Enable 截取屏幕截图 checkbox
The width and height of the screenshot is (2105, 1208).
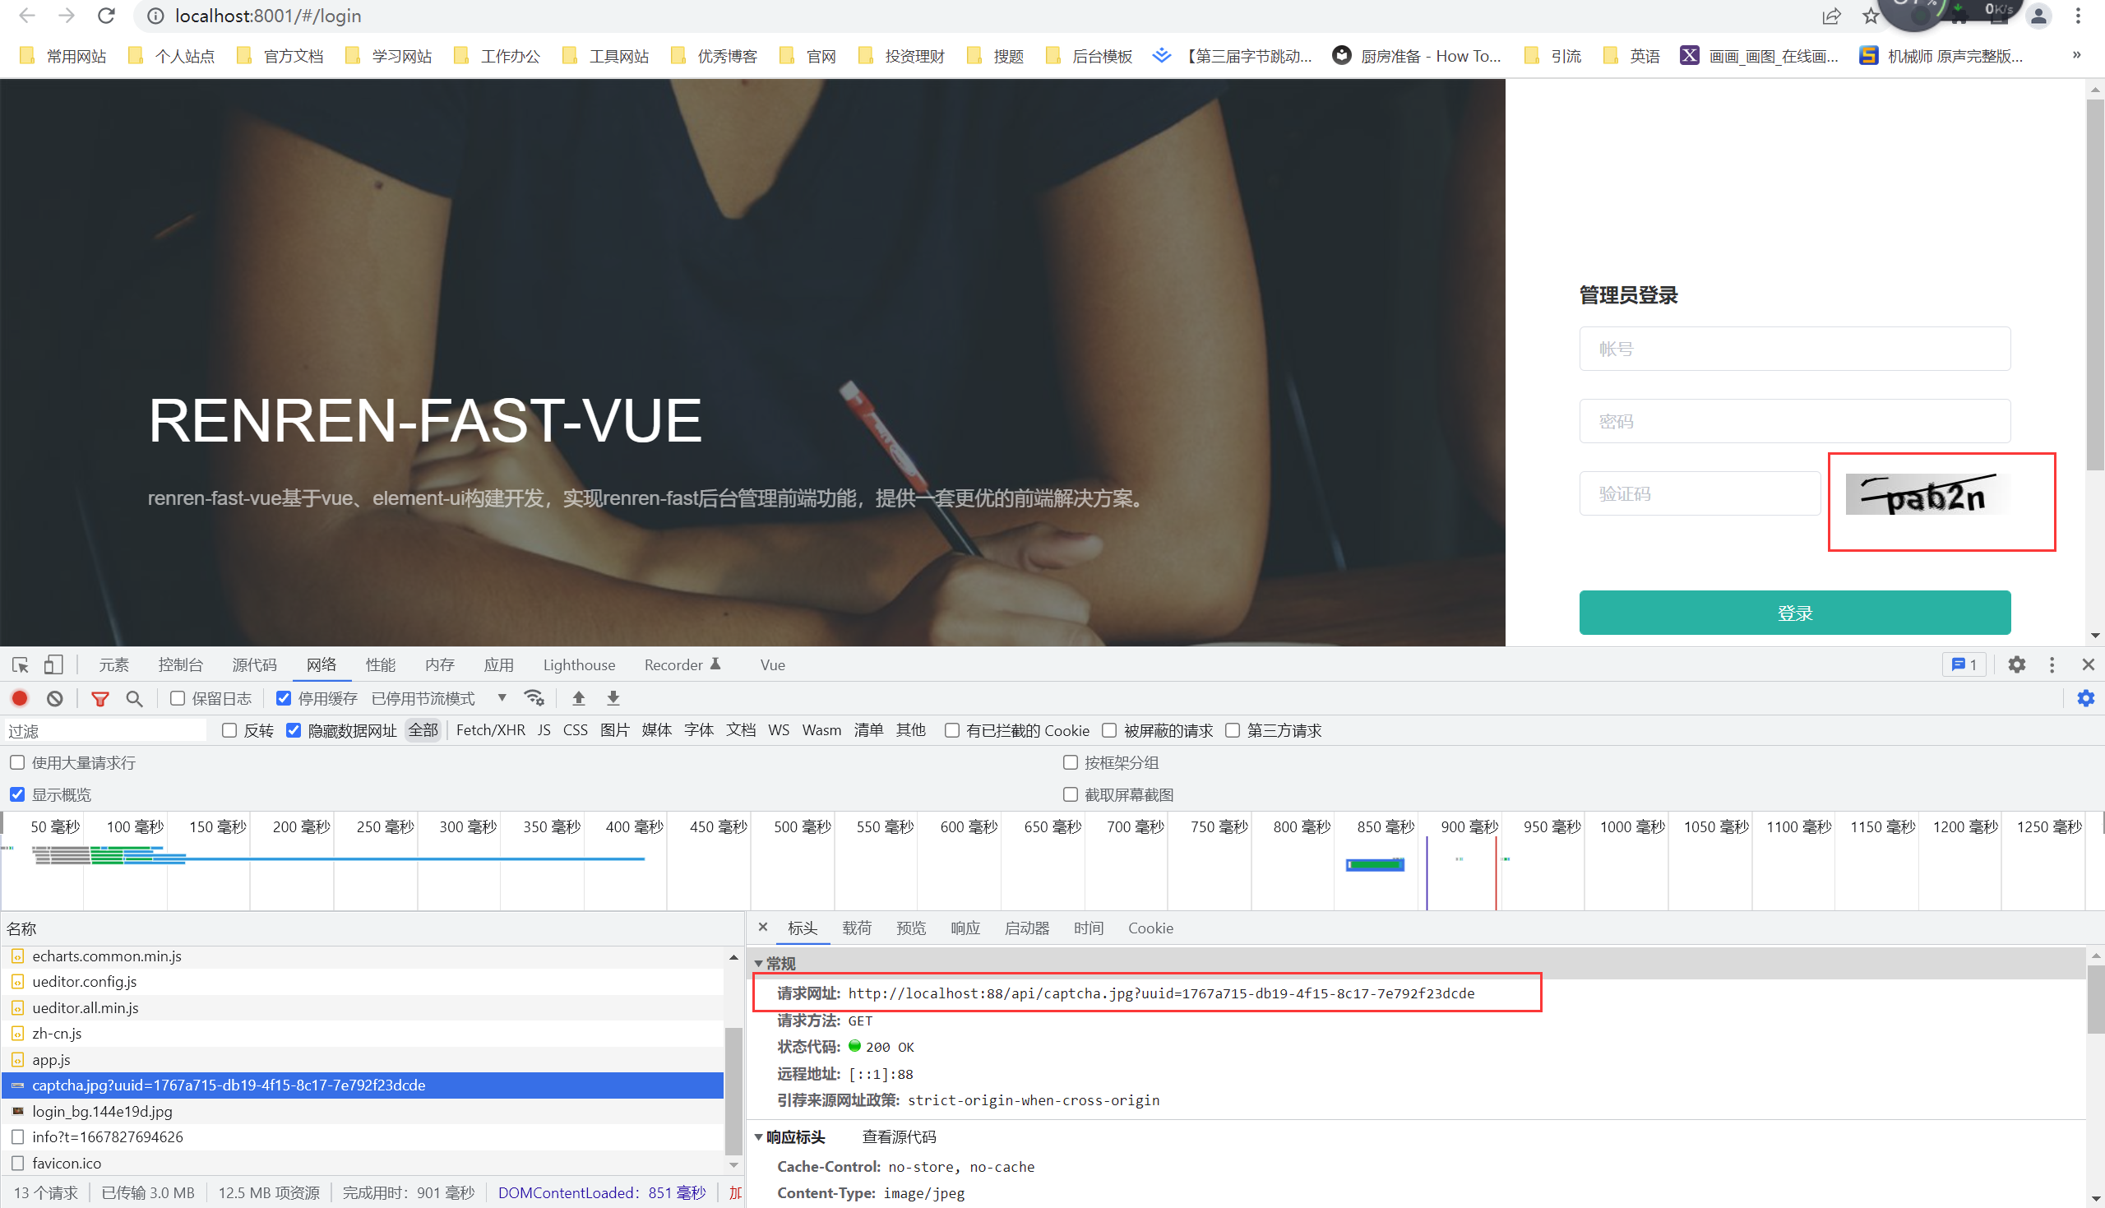coord(1071,795)
